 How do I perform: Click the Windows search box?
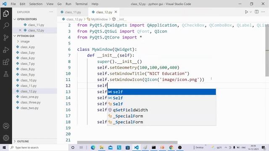(x=39, y=147)
